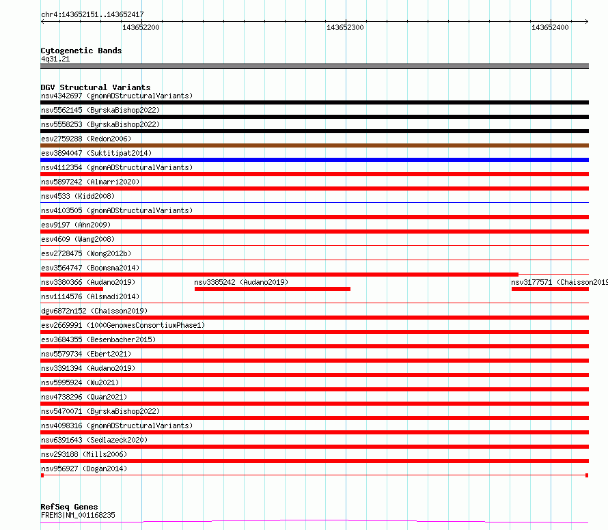
Task: Click the RefSeq Genes track title
Action: pos(69,507)
